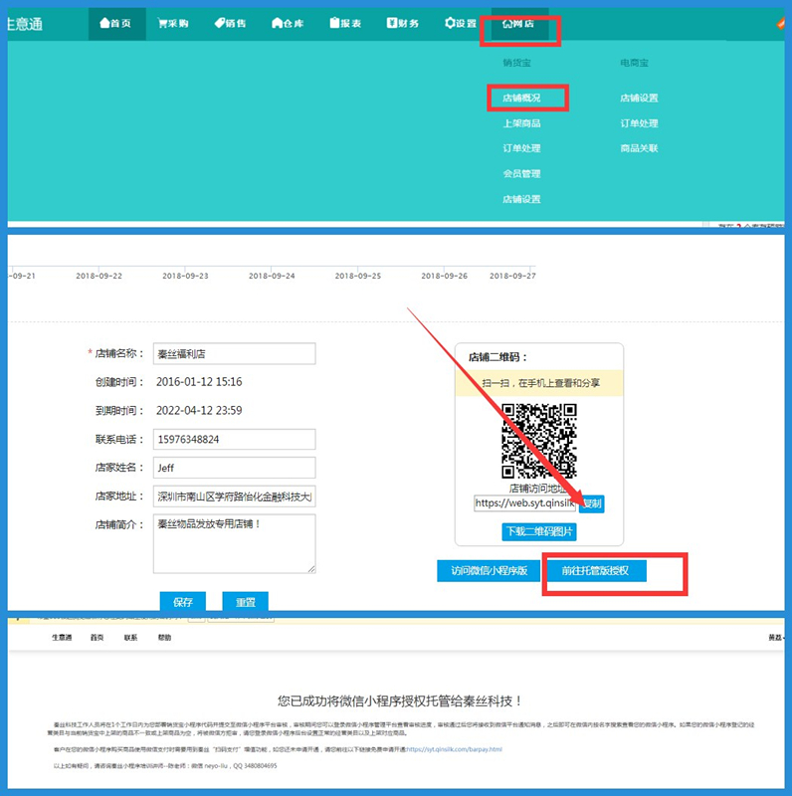Click into the 店铺名称 field
Screen dimensions: 792x796
pos(234,353)
